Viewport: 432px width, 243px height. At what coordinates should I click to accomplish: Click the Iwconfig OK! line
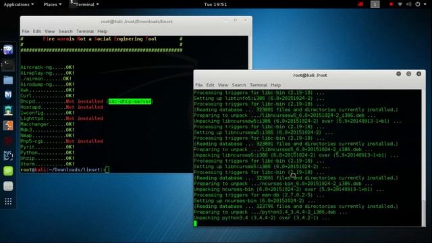click(x=47, y=113)
